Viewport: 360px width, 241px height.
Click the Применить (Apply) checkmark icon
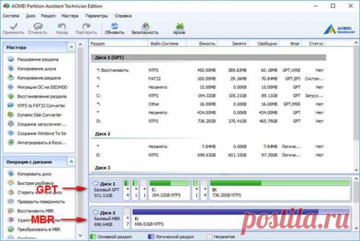(13, 26)
